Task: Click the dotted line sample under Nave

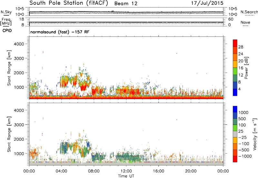Action: point(245,26)
